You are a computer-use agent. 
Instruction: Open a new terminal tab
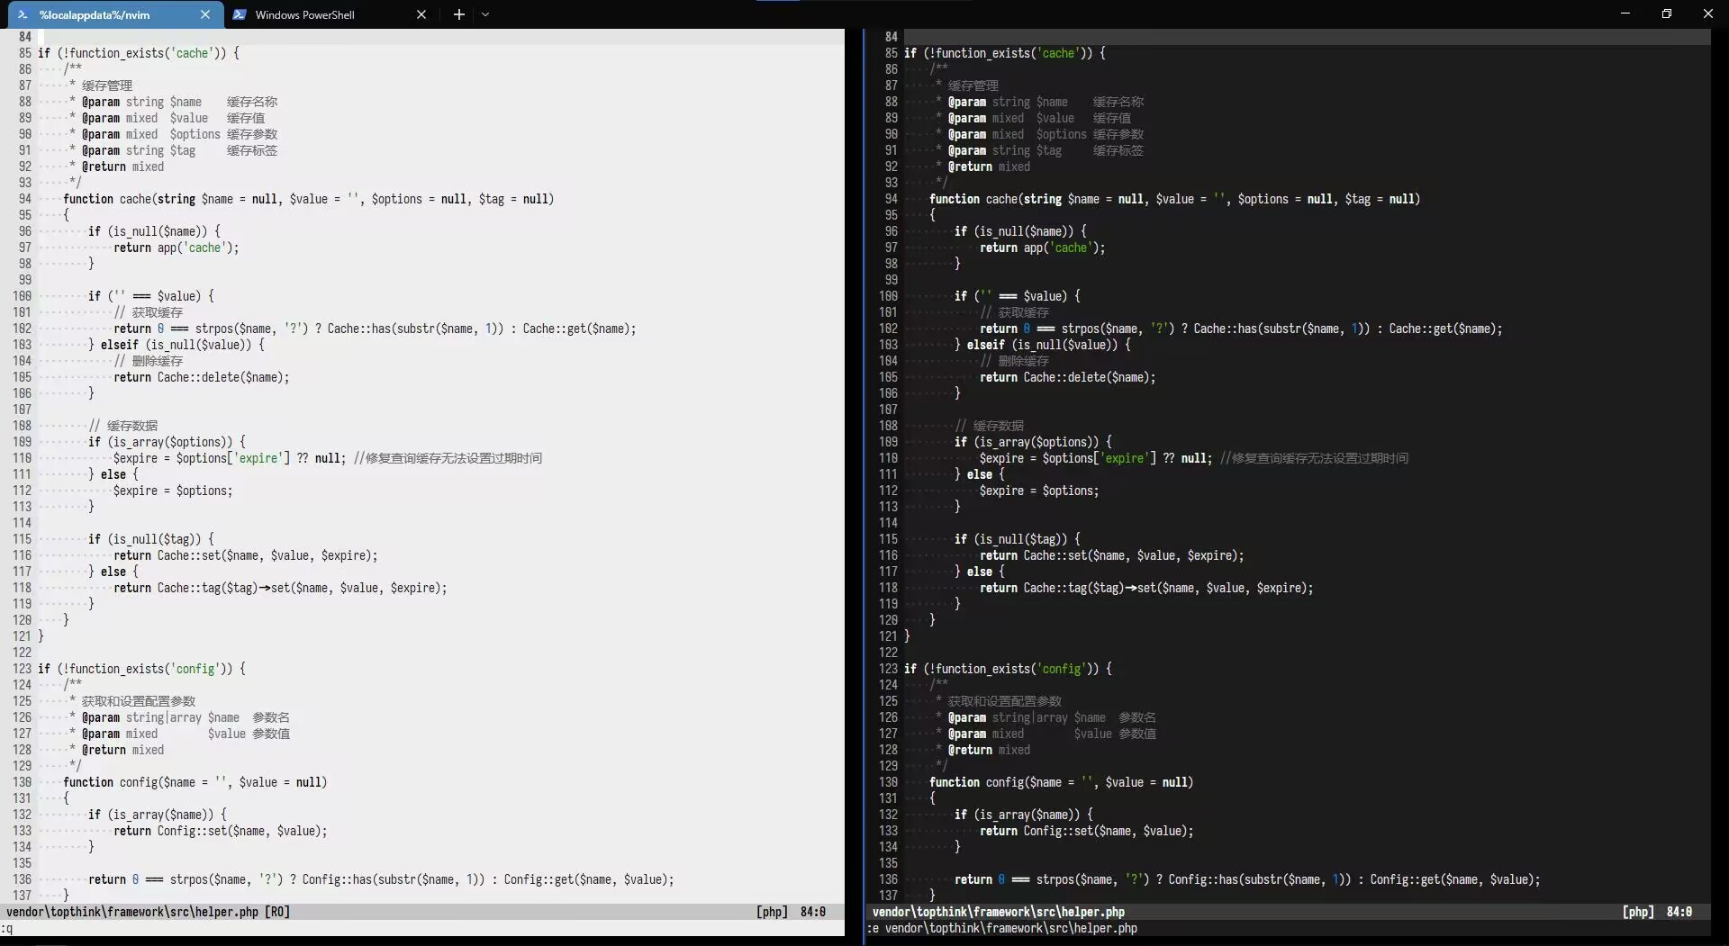point(459,14)
